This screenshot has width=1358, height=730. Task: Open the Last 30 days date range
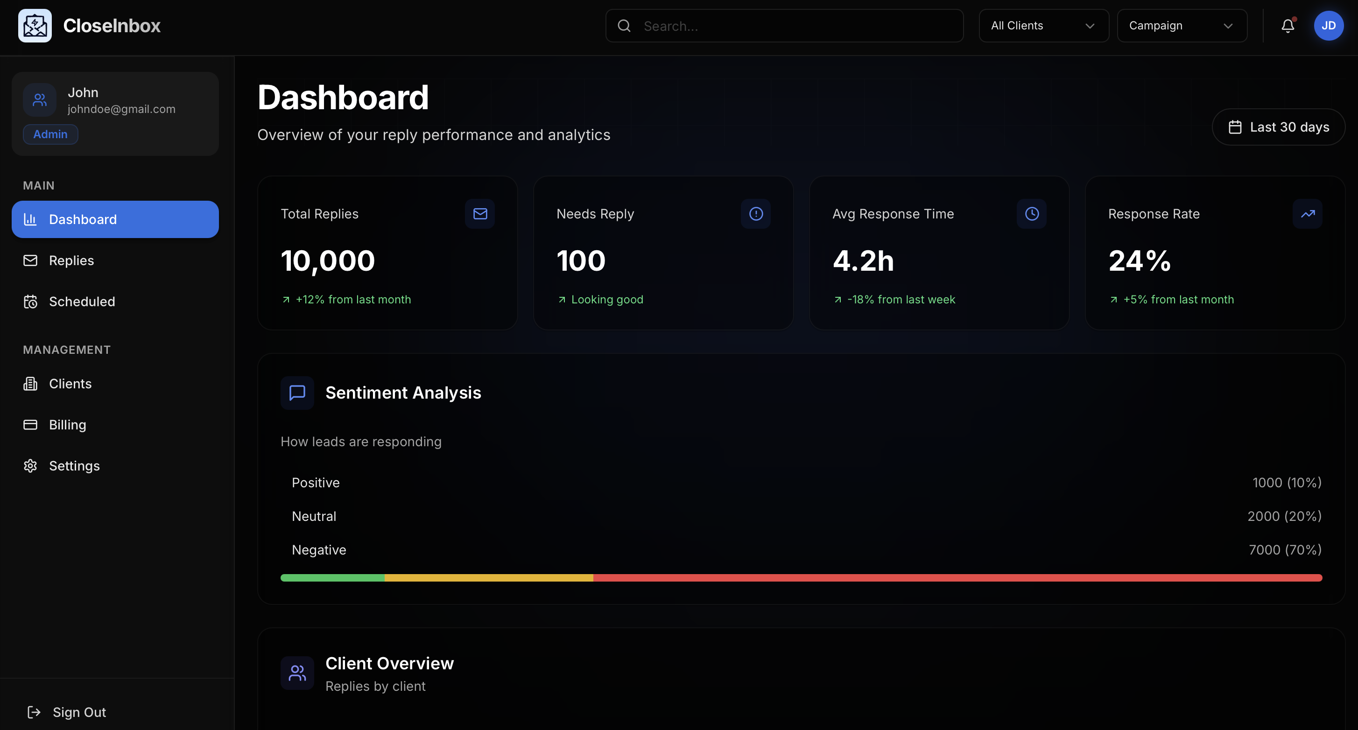[1278, 127]
